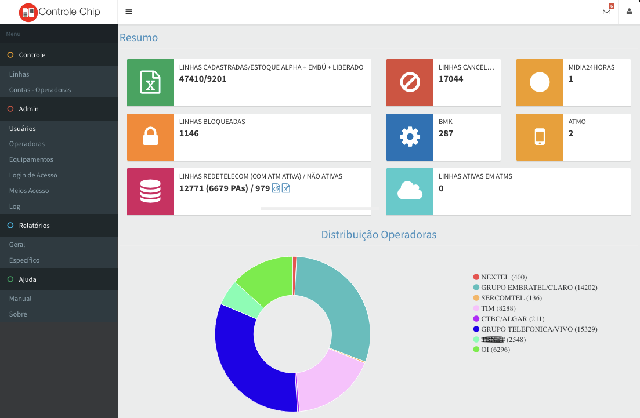Screen dimensions: 640x418
Task: Toggle OI legend entry in chart
Action: [492, 350]
